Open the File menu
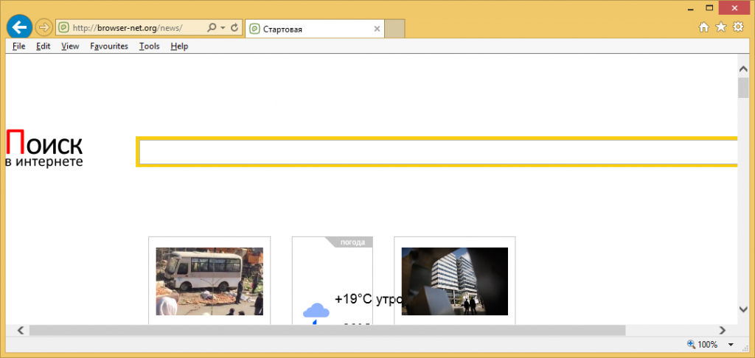Screen dimensions: 755x358 [18, 46]
